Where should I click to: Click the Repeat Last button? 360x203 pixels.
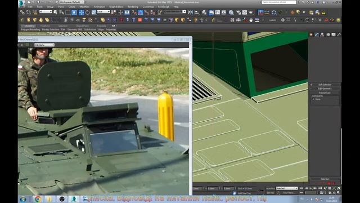tap(325, 92)
